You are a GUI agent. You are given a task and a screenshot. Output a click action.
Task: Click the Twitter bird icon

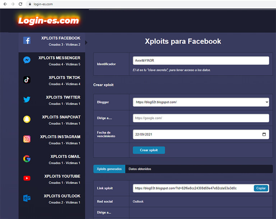pos(27,100)
